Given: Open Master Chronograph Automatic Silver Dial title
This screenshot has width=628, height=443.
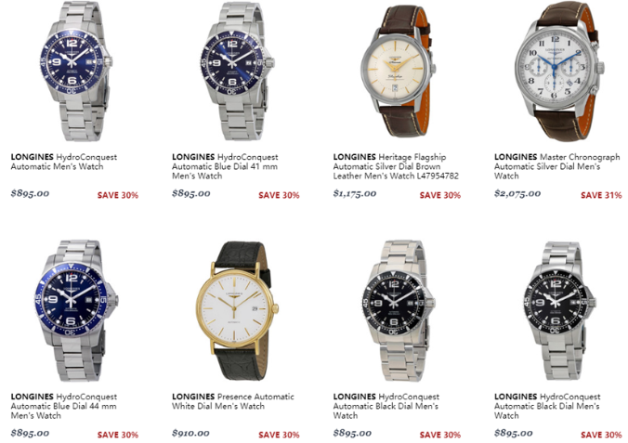Looking at the screenshot, I should click(556, 166).
